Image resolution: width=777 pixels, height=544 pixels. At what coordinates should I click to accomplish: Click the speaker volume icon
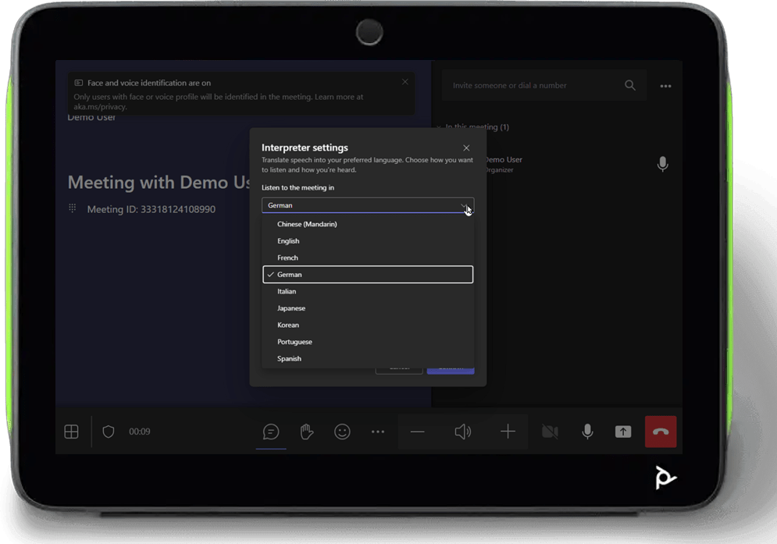[462, 432]
